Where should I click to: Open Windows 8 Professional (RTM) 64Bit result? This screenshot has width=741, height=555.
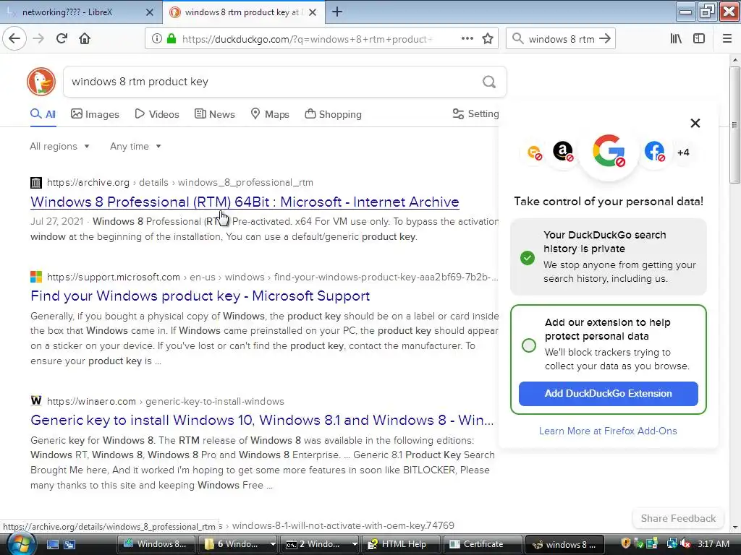pyautogui.click(x=245, y=202)
